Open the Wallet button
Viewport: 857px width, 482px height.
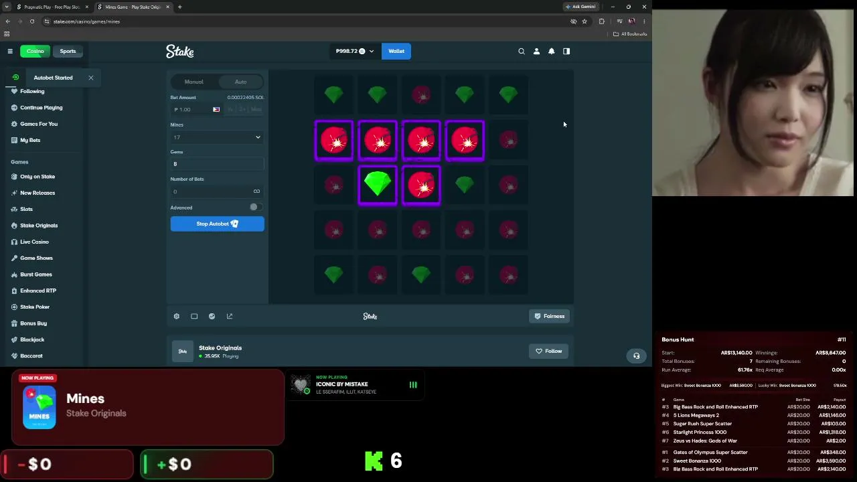coord(396,51)
